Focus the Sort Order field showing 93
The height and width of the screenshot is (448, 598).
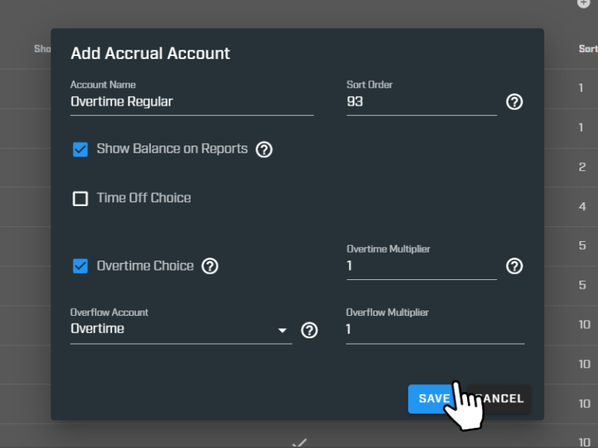pyautogui.click(x=420, y=102)
